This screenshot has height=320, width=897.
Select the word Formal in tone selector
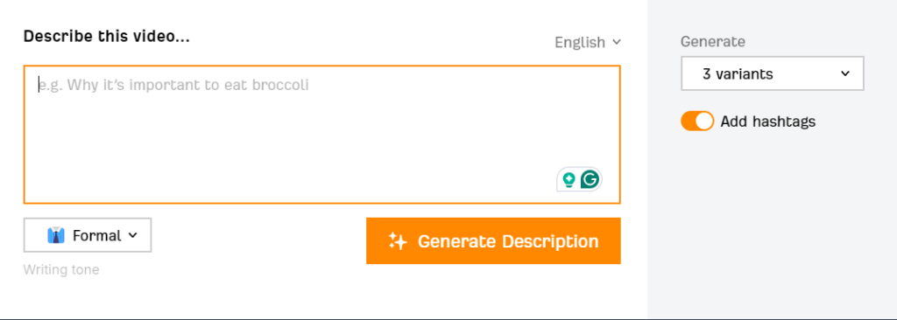pyautogui.click(x=96, y=235)
